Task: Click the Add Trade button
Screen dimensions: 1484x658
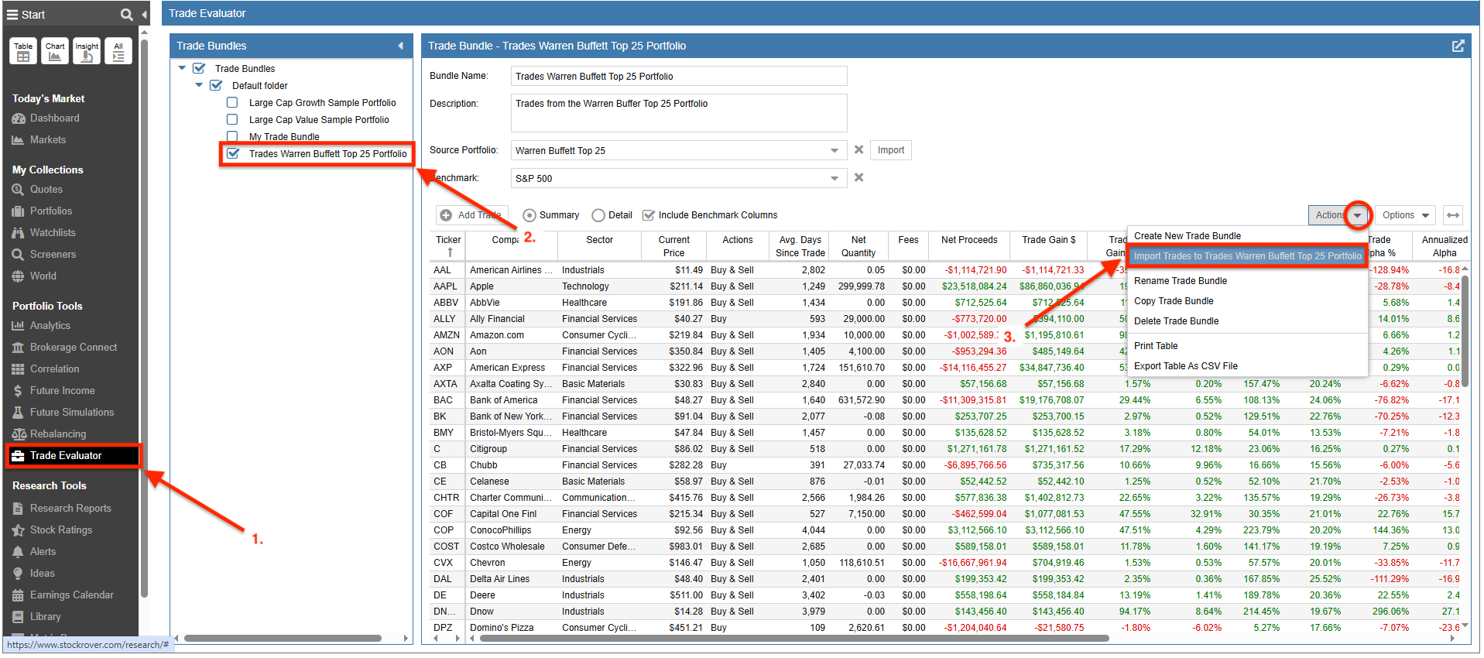Action: [x=471, y=215]
